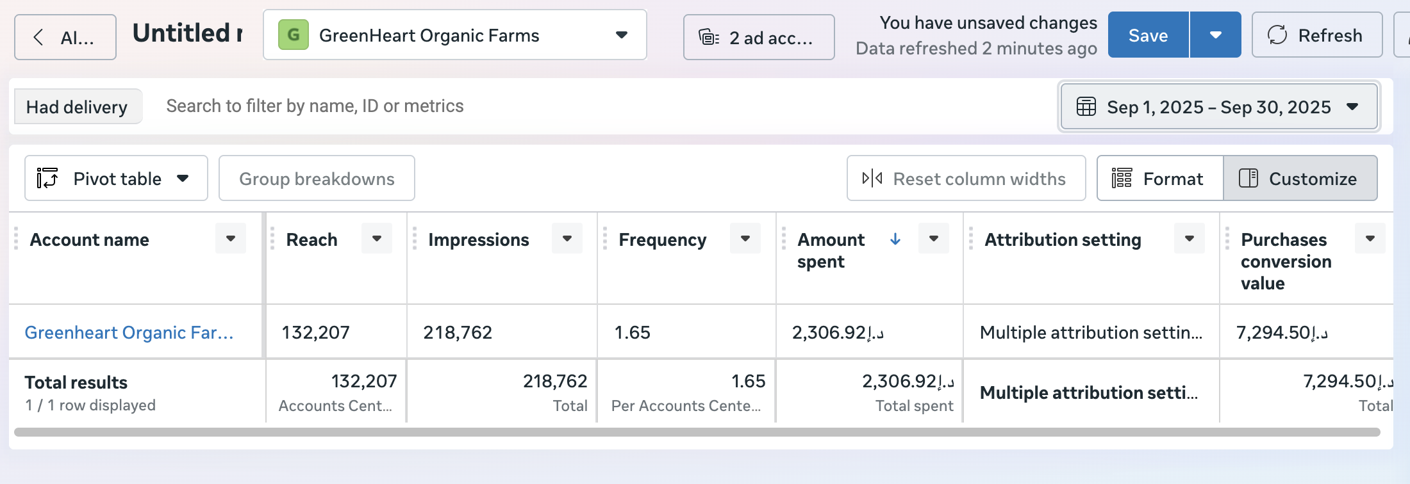Open Account name column menu

click(231, 239)
